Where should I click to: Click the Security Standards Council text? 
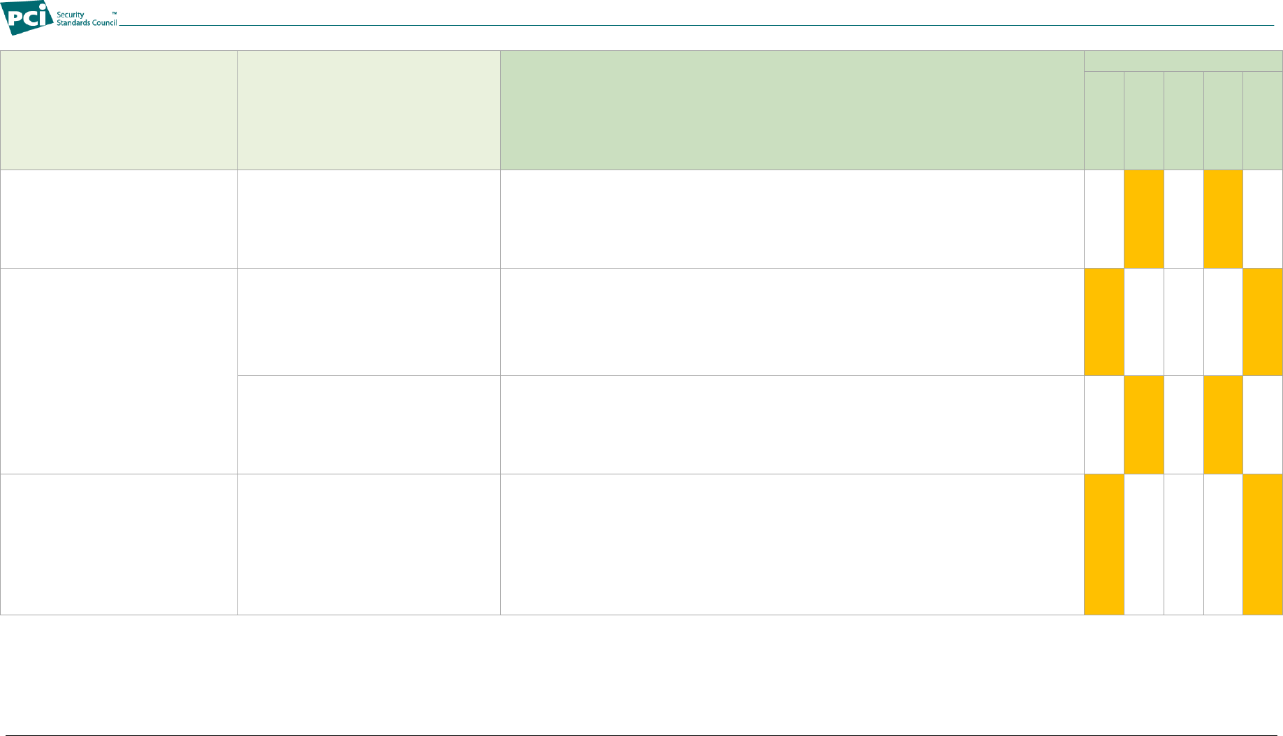(x=87, y=19)
